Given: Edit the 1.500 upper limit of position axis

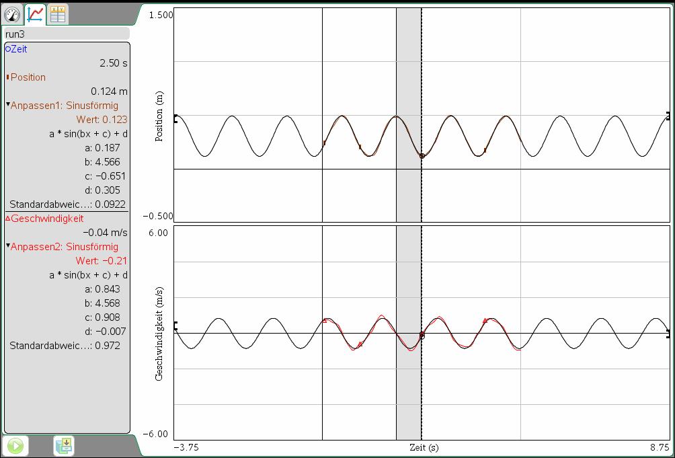Looking at the screenshot, I should click(161, 15).
